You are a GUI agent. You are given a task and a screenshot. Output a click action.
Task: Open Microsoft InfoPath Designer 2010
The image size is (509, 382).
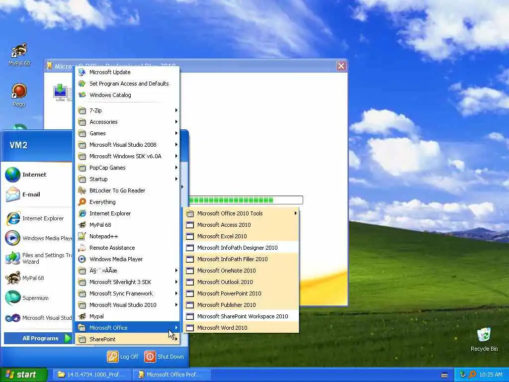[241, 248]
